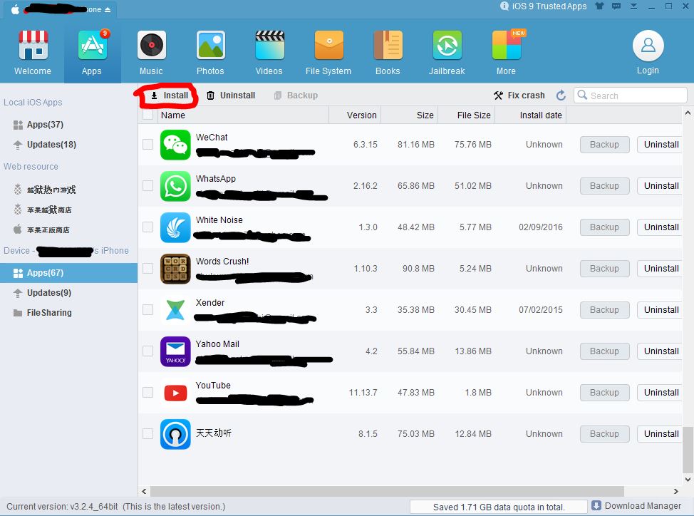
Task: Open FileSharing in sidebar
Action: coord(68,313)
